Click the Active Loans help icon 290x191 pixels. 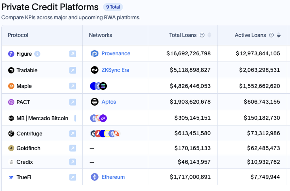tap(271, 35)
